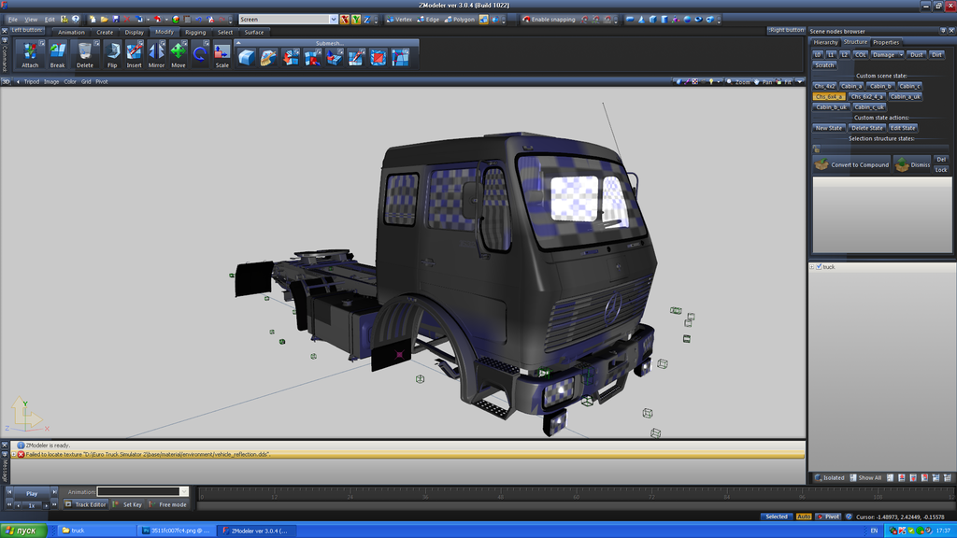Viewport: 957px width, 538px height.
Task: Toggle the X axis constraint
Action: click(x=345, y=19)
